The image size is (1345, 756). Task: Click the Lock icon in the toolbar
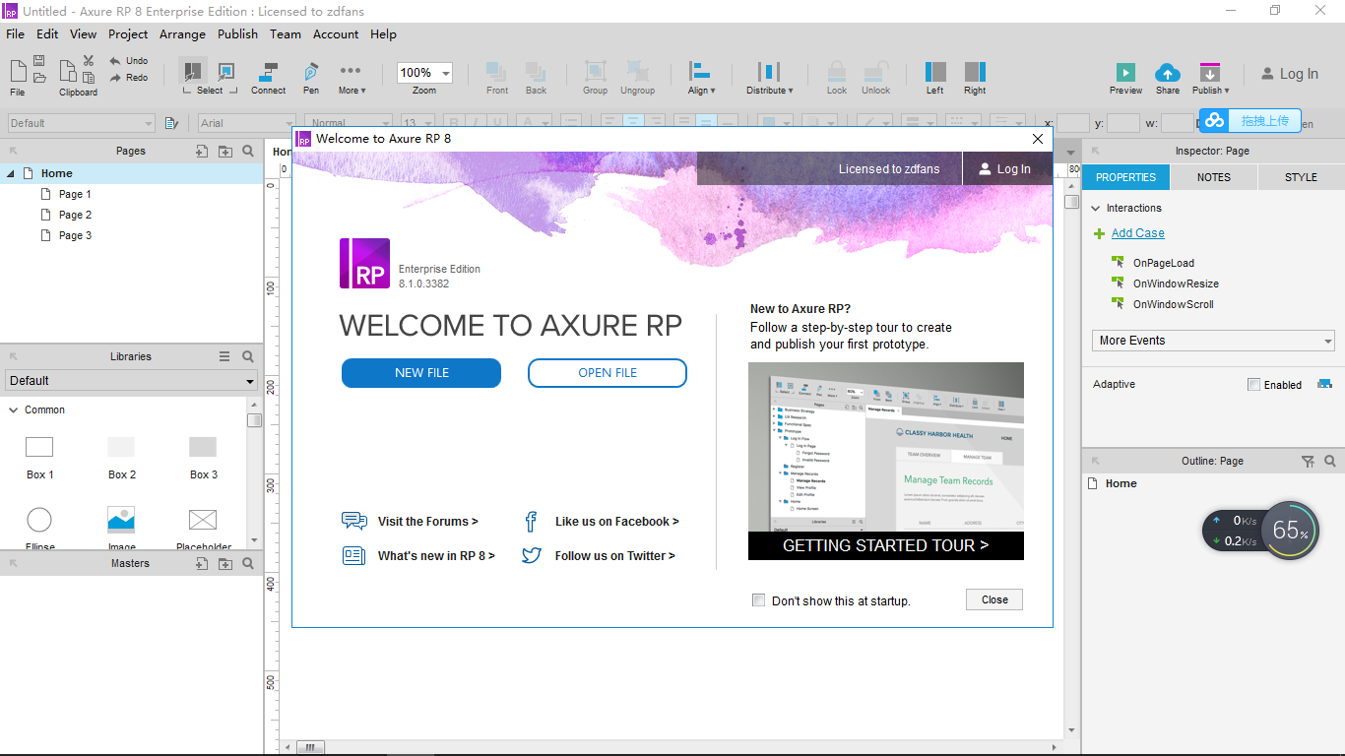[x=836, y=74]
